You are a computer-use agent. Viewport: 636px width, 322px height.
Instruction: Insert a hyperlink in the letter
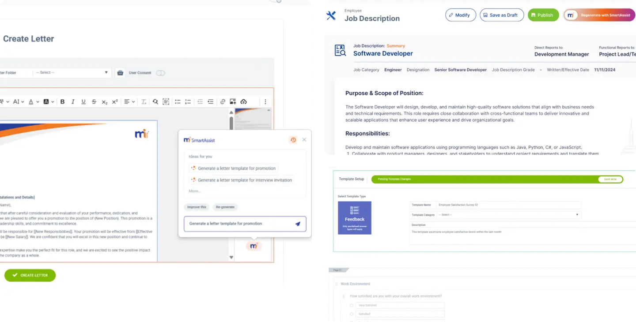(x=223, y=101)
